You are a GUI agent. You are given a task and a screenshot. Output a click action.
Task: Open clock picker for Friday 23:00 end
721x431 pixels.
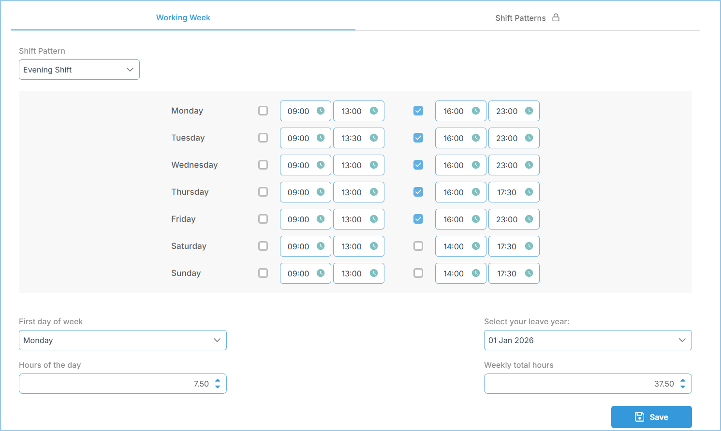click(529, 219)
